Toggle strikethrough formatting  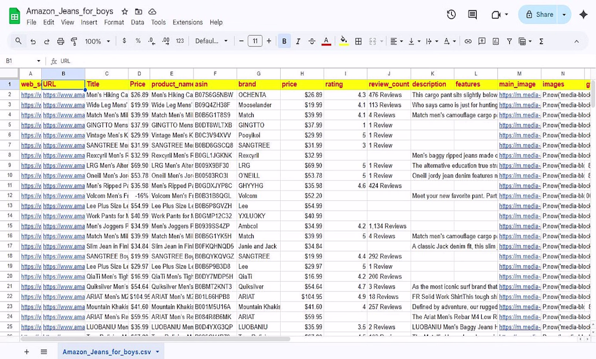point(312,41)
